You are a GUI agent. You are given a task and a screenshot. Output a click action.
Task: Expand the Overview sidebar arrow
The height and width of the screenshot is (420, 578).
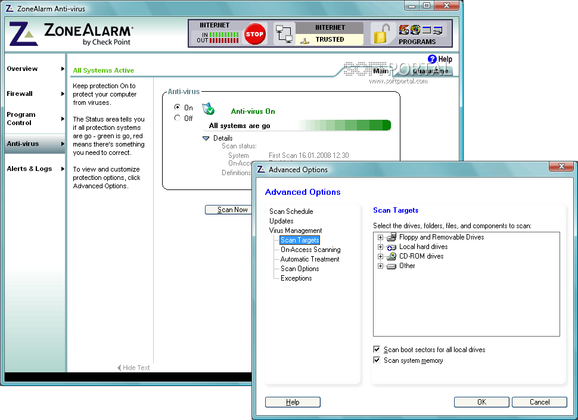[63, 69]
